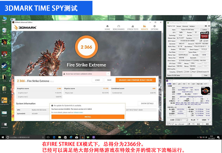Select the 主板 (mainboard) tab in CPU-Z
This screenshot has height=153, width=222.
click(x=179, y=84)
